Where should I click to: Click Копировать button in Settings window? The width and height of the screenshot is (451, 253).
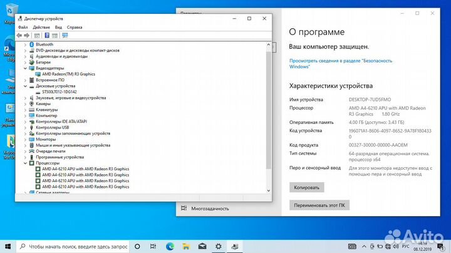306,187
